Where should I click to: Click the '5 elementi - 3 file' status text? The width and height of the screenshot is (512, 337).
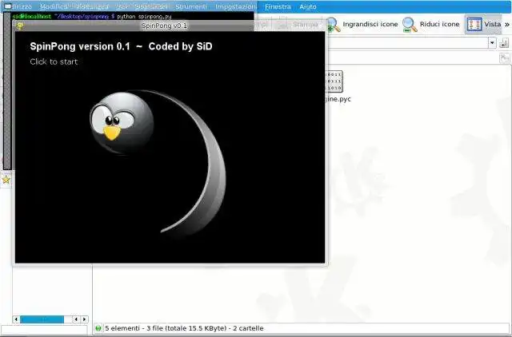[184, 328]
